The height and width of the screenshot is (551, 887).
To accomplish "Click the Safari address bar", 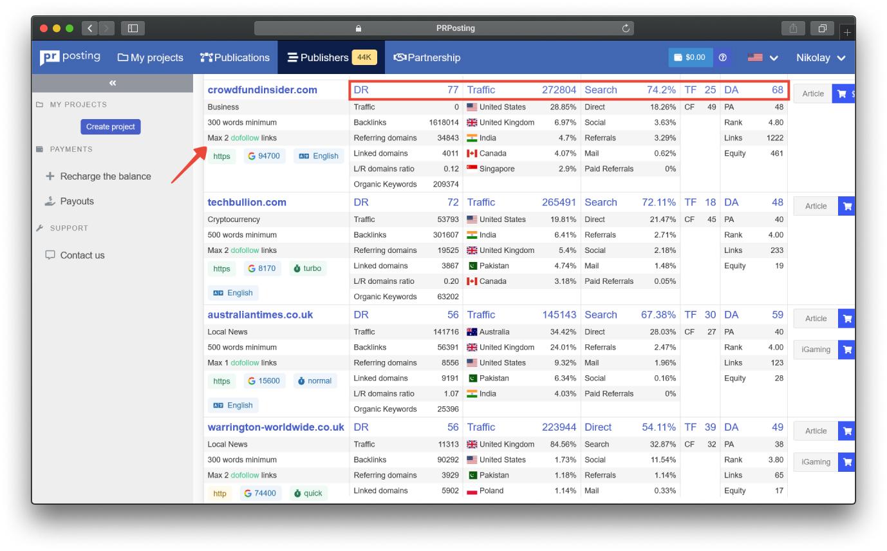I will point(444,28).
